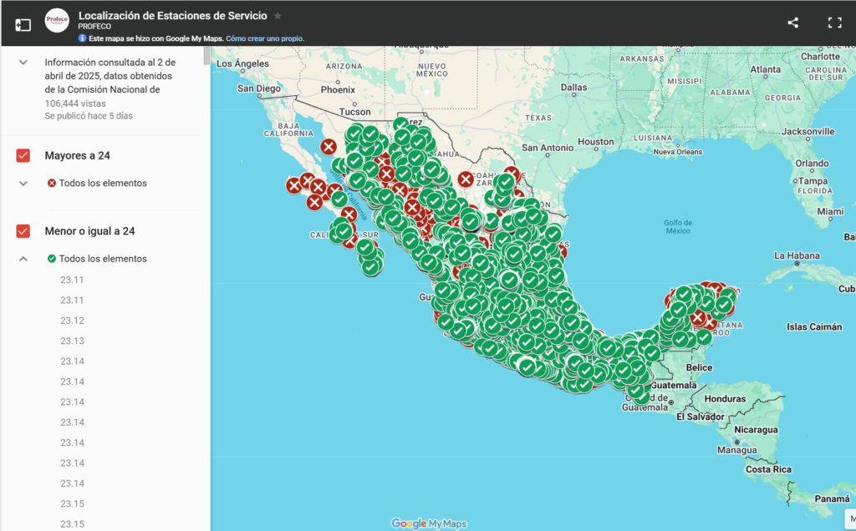Click the blue info icon below the title
Screen dimensions: 856x531
tap(82, 38)
